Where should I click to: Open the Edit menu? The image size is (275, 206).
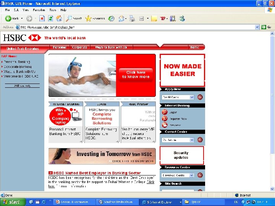(x=16, y=10)
